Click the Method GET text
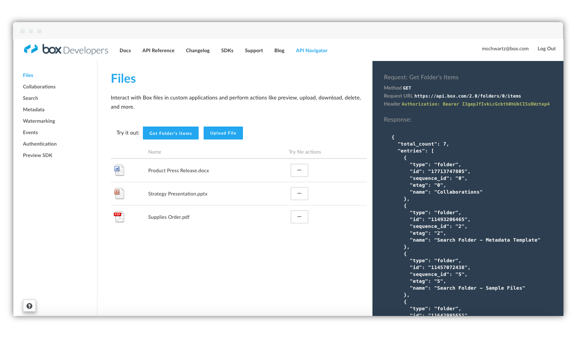Viewport: 573px width, 343px height. click(398, 88)
